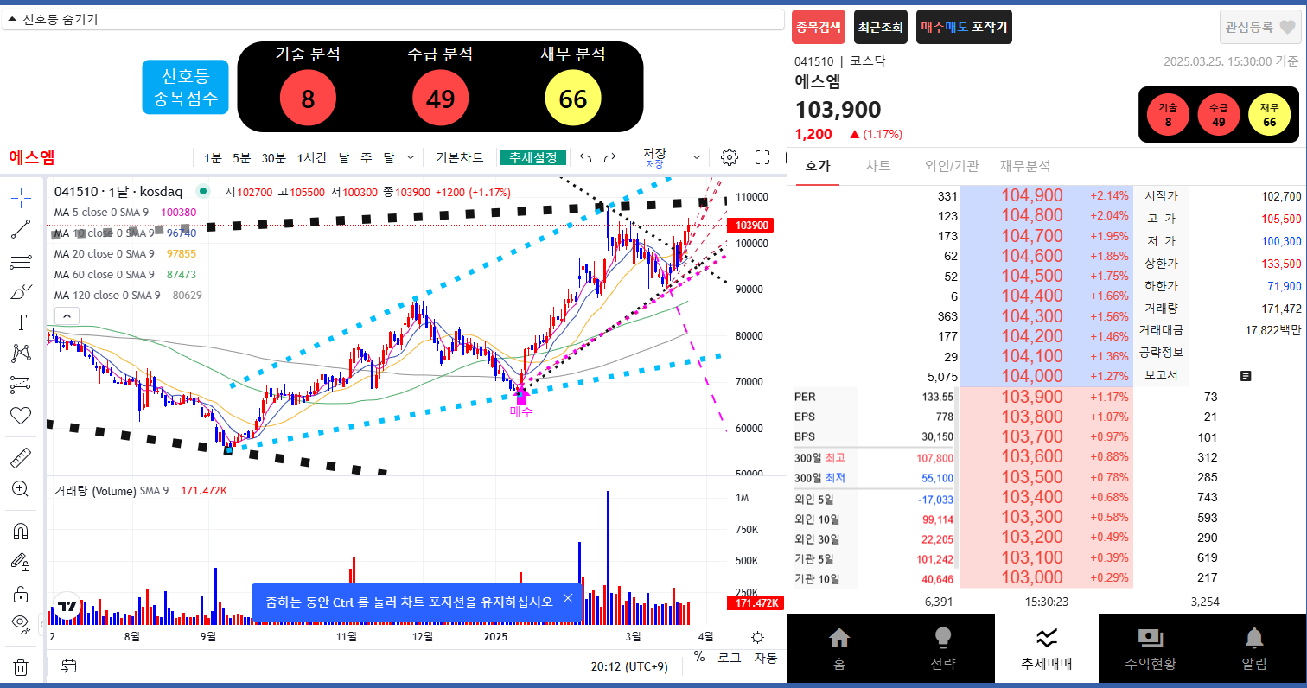Viewport: 1307px width, 688px height.
Task: Switch to the 재무분석 tab
Action: coord(1025,166)
